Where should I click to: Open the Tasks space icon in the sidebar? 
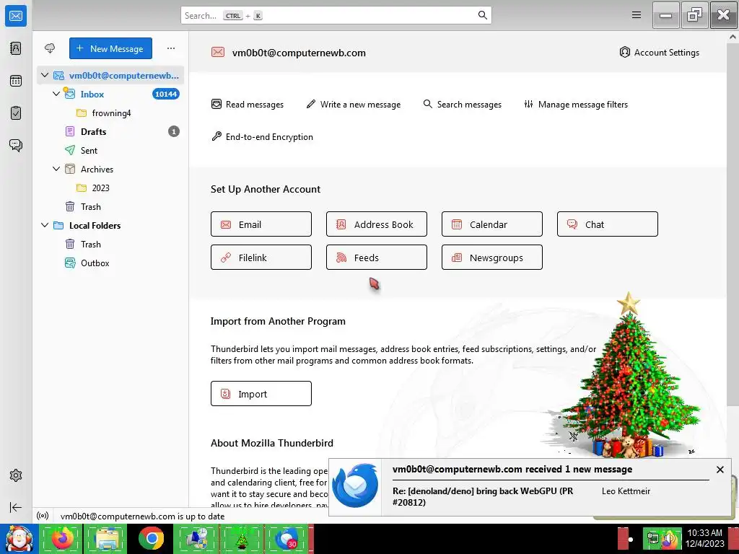[x=16, y=113]
